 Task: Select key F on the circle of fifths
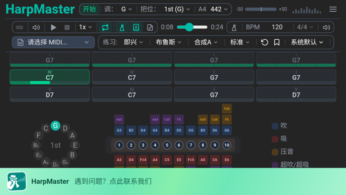(x=39, y=135)
